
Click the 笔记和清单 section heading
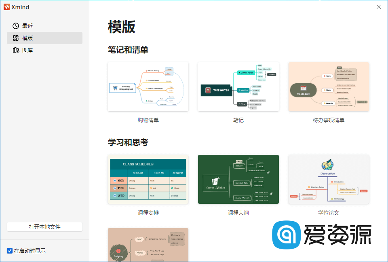tap(127, 50)
